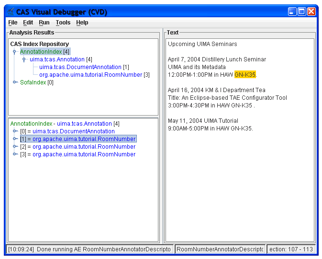Expand annotation entry [0] DocumentAnnotation

click(15, 131)
